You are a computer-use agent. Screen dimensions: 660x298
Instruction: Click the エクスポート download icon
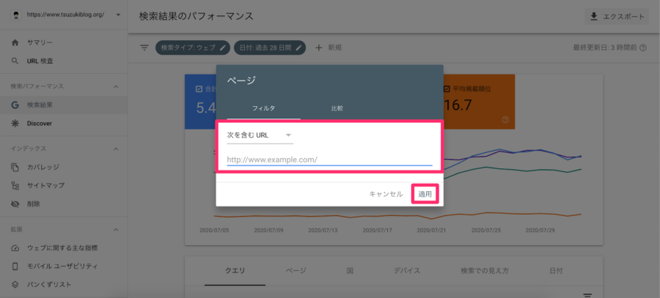click(x=594, y=16)
